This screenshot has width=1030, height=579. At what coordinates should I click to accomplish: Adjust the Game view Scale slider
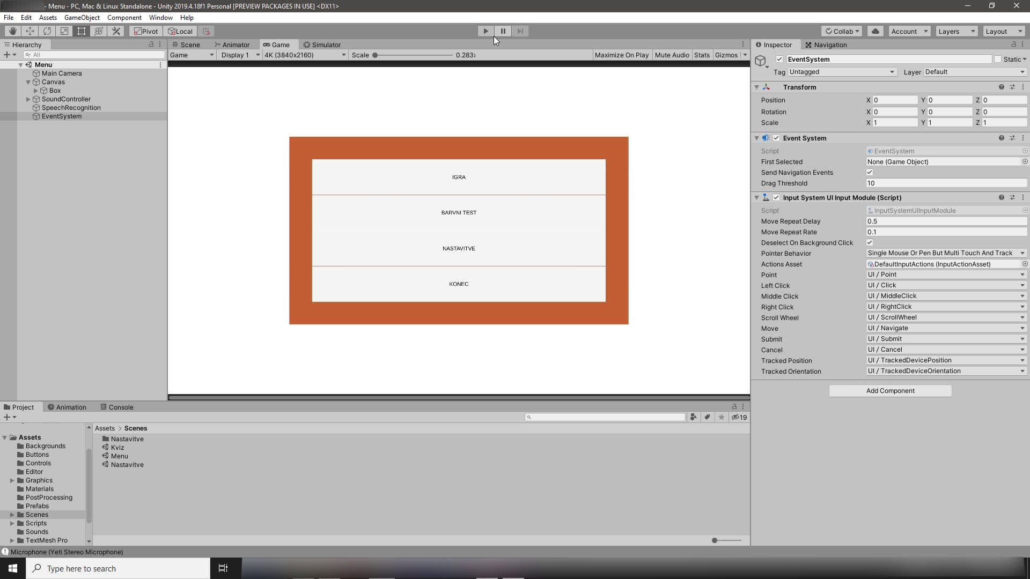(376, 55)
